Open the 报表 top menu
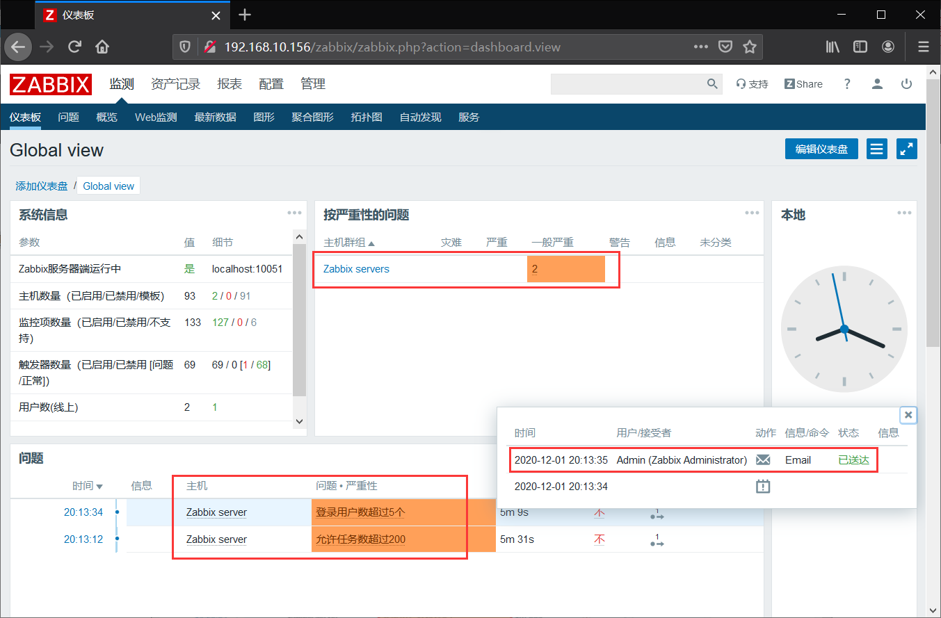Viewport: 941px width, 618px height. pyautogui.click(x=230, y=84)
